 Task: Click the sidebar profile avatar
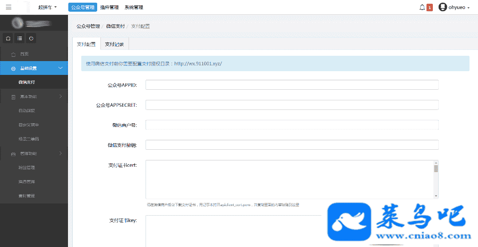point(18,23)
